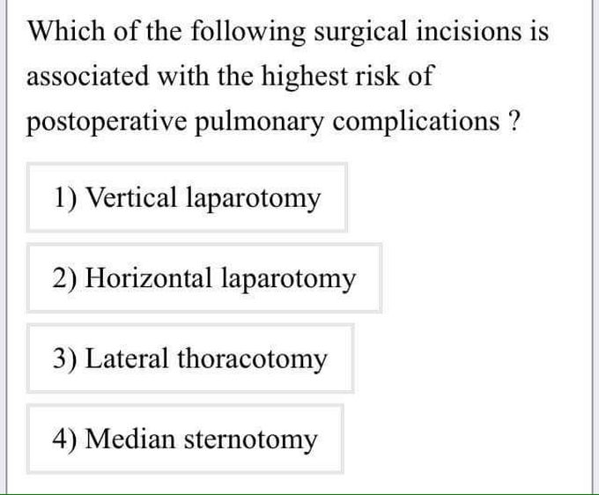Click the number 3) label of third option
Screen dimensions: 599x495
(x=65, y=358)
